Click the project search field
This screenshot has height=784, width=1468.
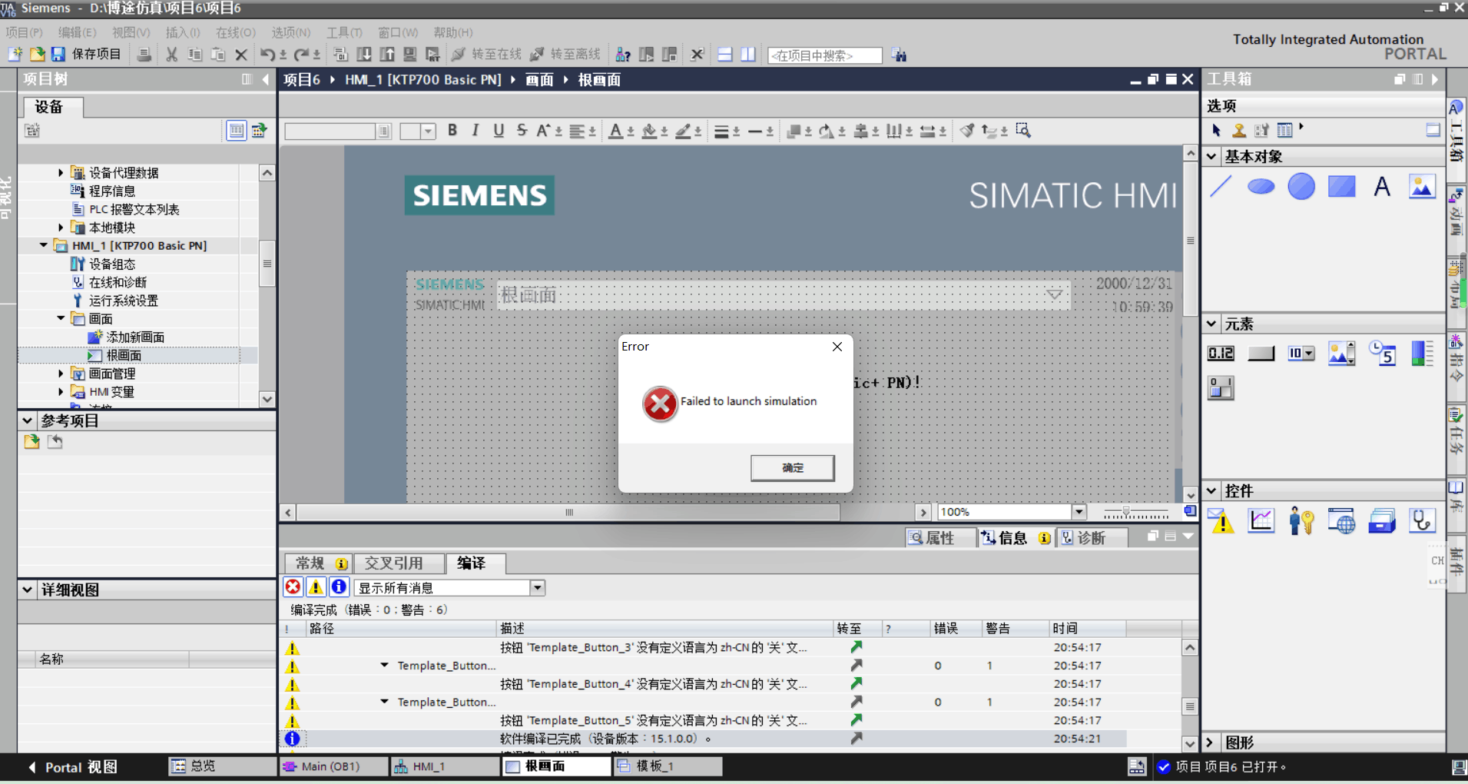[x=824, y=55]
